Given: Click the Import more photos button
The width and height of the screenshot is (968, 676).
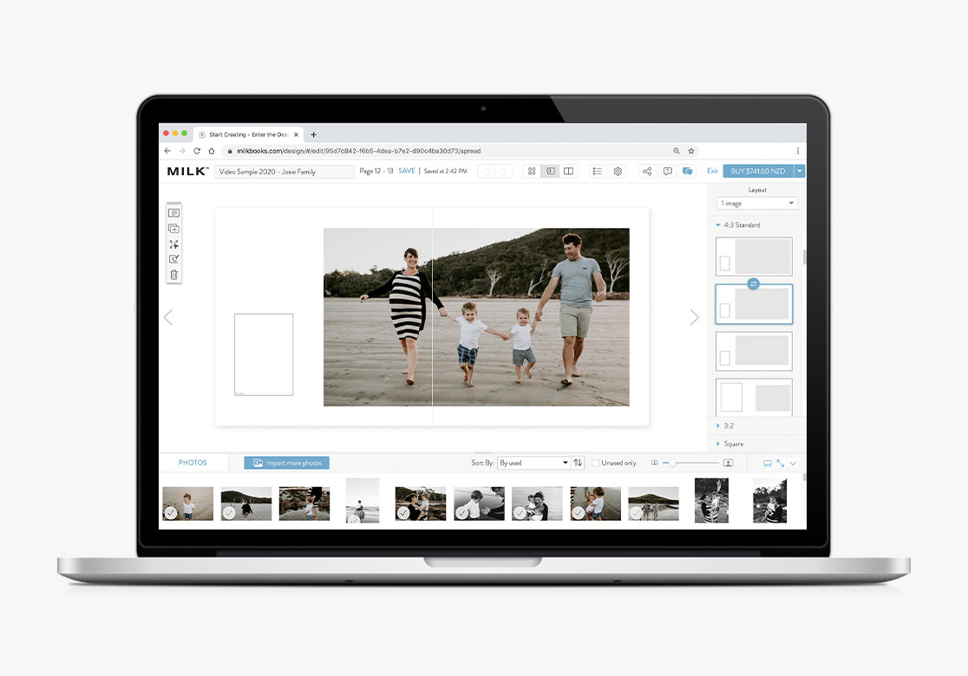Looking at the screenshot, I should point(286,463).
